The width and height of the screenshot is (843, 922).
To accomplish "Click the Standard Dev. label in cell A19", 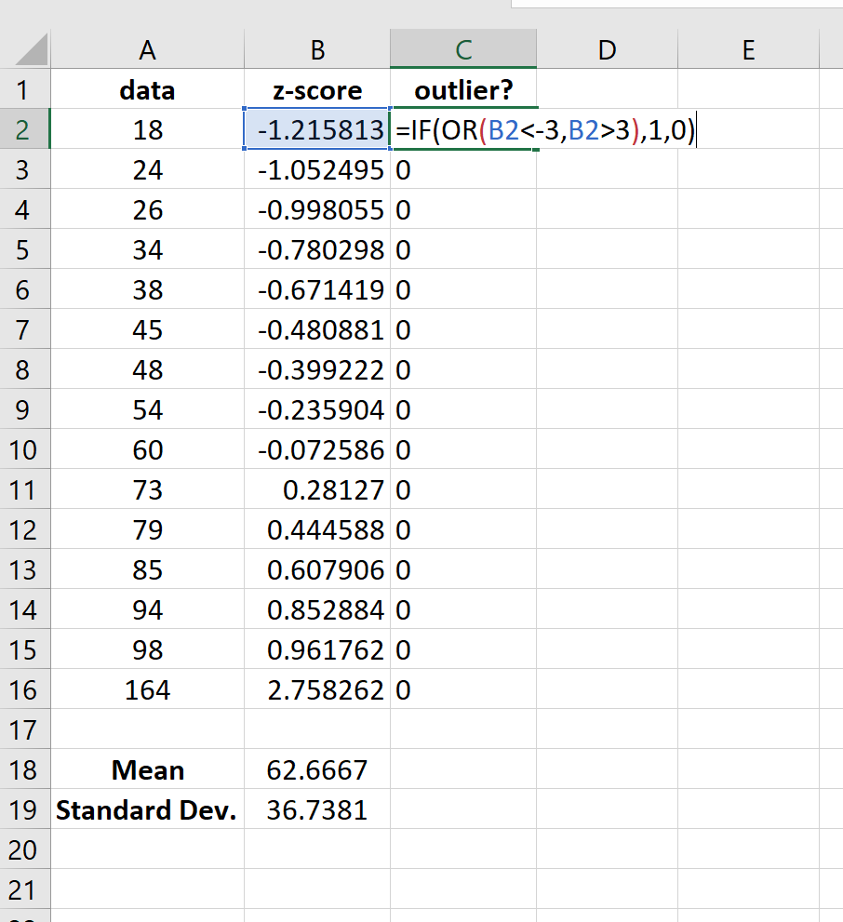I will click(147, 810).
